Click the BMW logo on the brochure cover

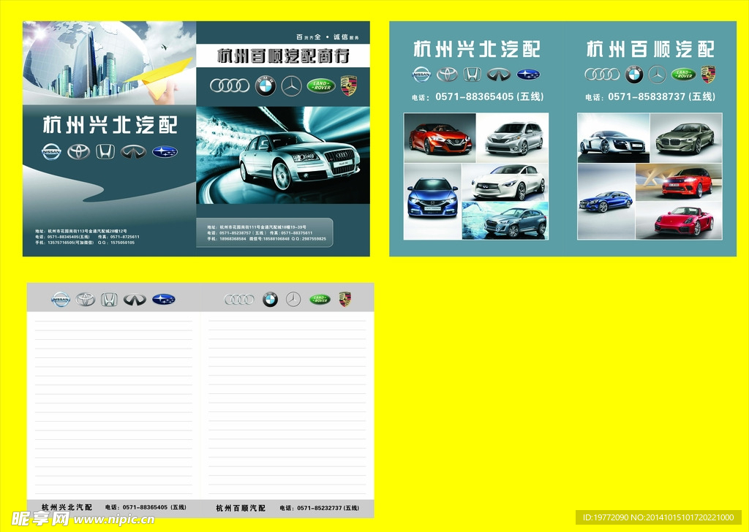(x=265, y=86)
